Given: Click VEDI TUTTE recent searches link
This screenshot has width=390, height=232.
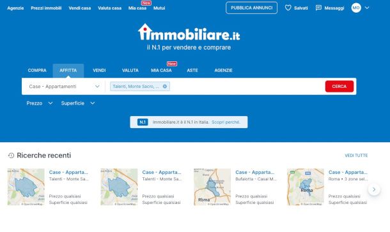Looking at the screenshot, I should point(356,156).
